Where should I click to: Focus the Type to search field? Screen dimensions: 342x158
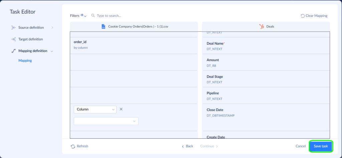click(109, 16)
